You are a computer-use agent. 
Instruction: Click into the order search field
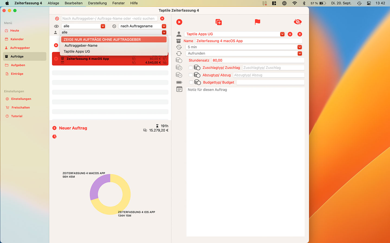click(109, 18)
